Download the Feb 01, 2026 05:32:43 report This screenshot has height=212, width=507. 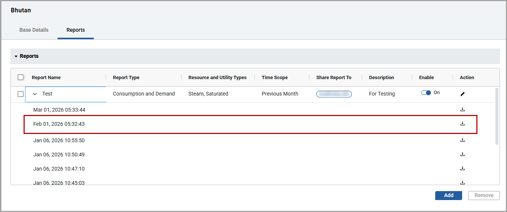463,124
